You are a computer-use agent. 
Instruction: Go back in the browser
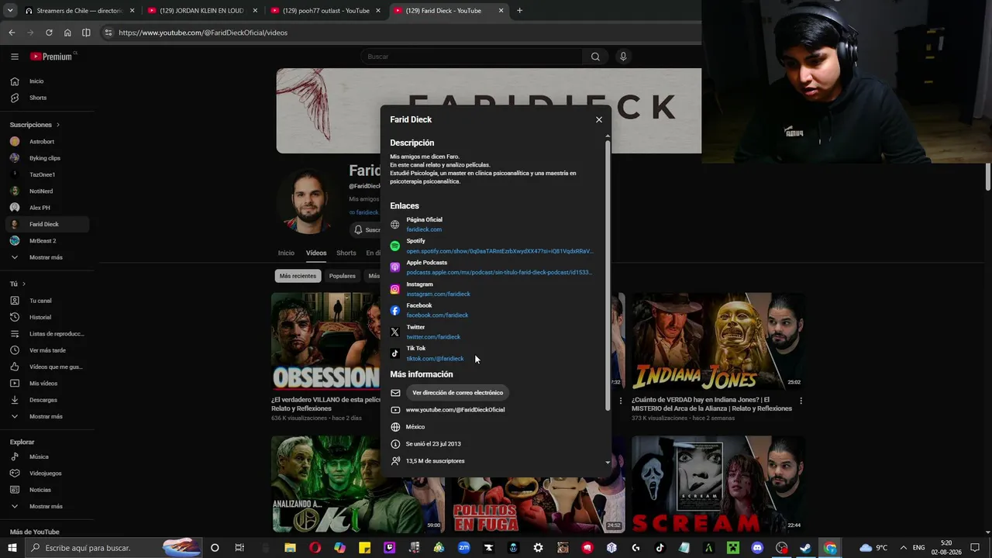click(x=12, y=33)
